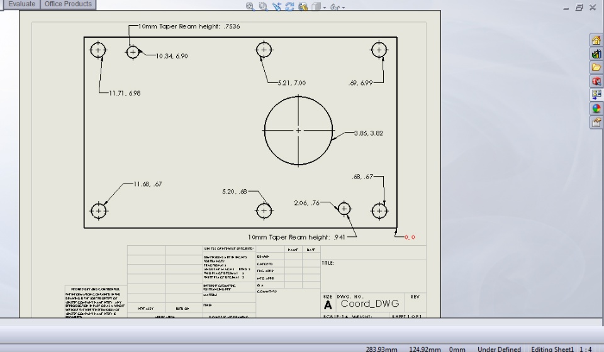Switch to the Evaluate tab

pyautogui.click(x=21, y=4)
